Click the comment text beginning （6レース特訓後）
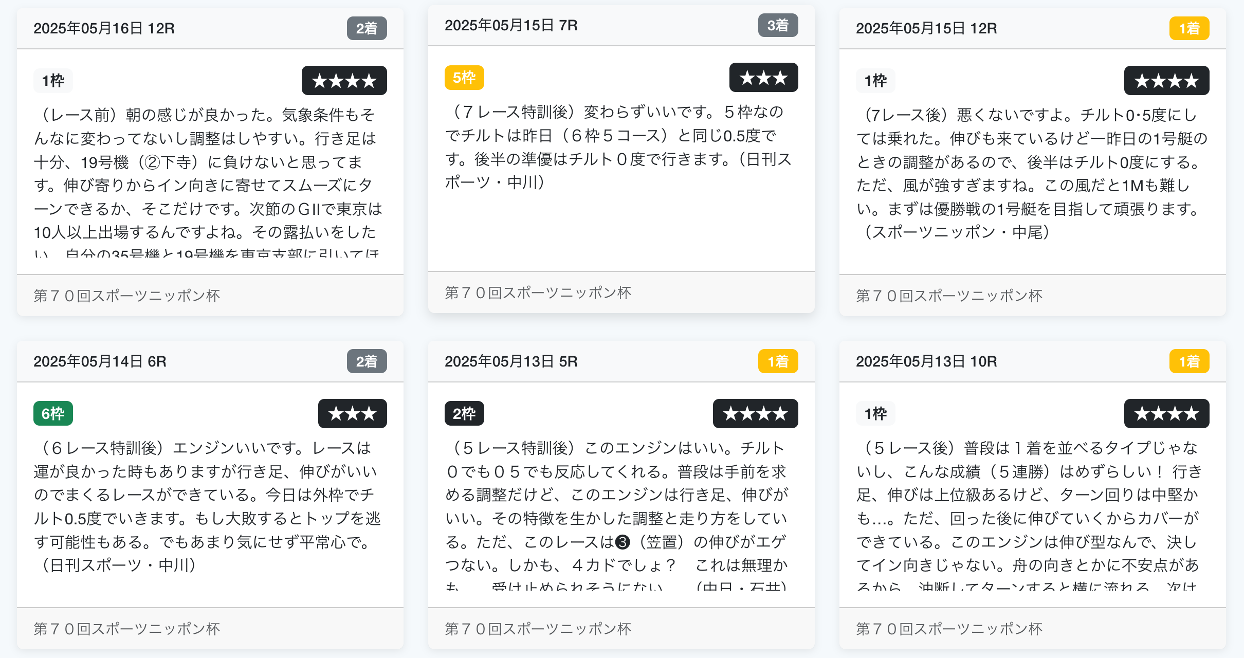Screen dimensions: 1244x658 [x=206, y=506]
